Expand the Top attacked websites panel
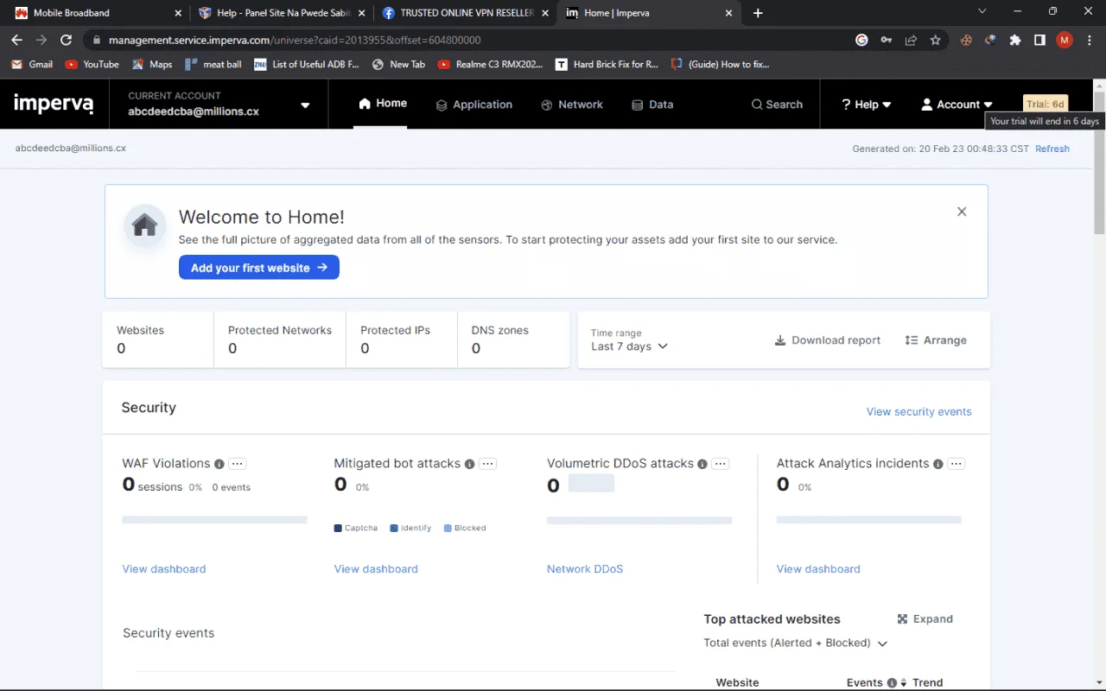 925,619
